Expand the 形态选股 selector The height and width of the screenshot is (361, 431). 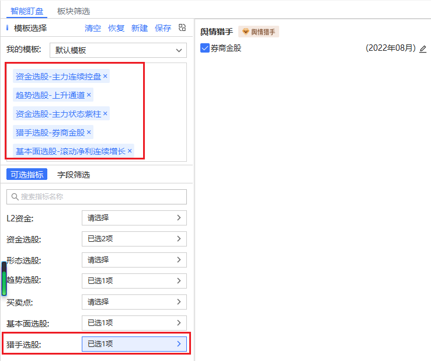coord(134,260)
